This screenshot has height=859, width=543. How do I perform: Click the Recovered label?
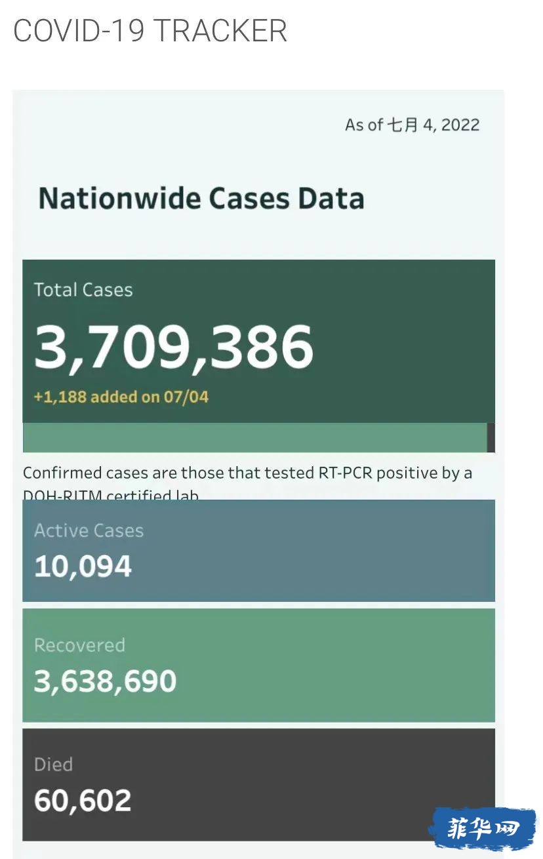79,645
